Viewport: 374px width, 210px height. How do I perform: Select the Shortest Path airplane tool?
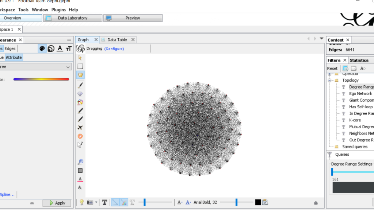click(x=80, y=128)
